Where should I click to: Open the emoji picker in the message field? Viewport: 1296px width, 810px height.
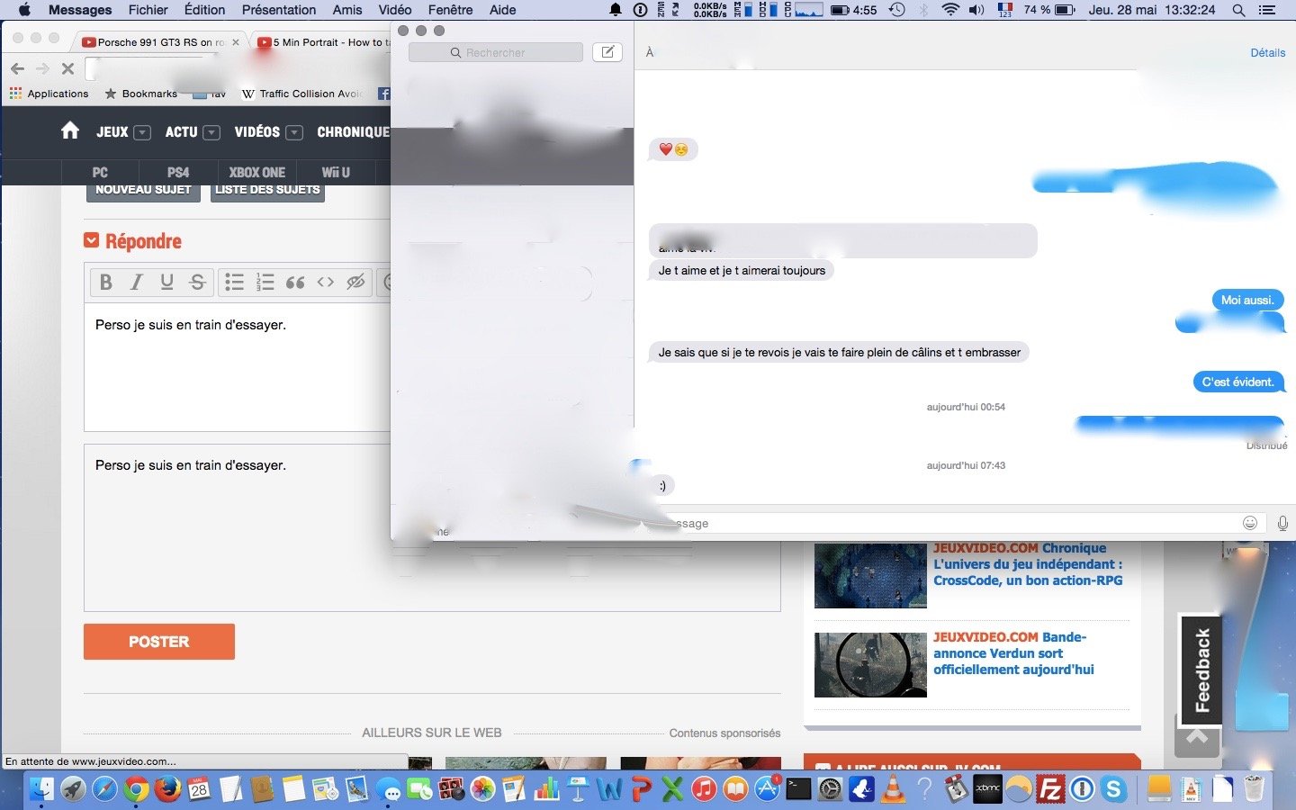pyautogui.click(x=1249, y=523)
